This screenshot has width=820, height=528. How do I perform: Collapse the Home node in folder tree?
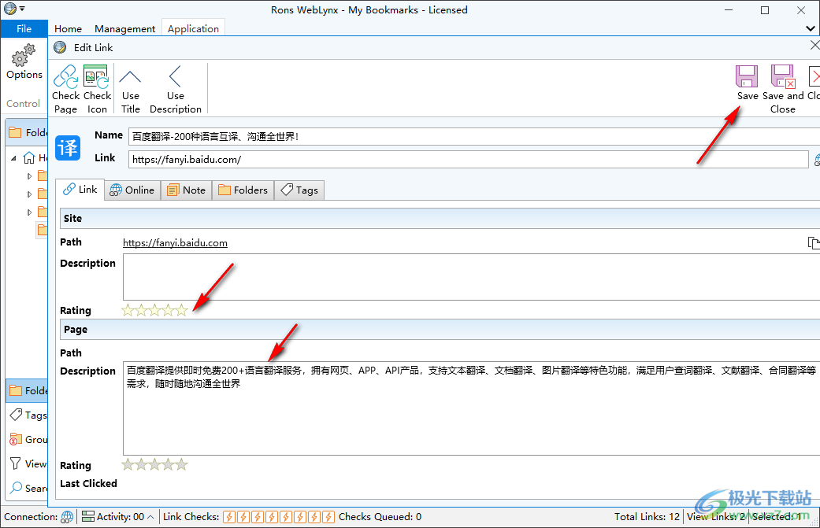point(16,157)
